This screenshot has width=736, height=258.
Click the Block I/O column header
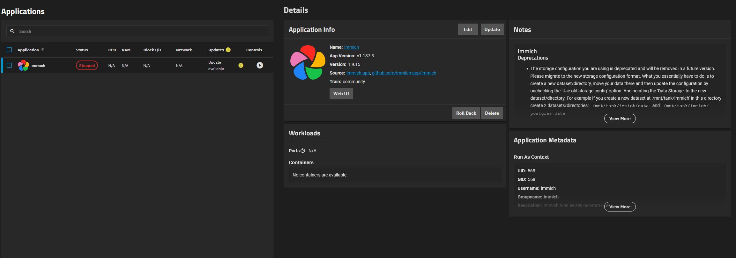pos(152,50)
